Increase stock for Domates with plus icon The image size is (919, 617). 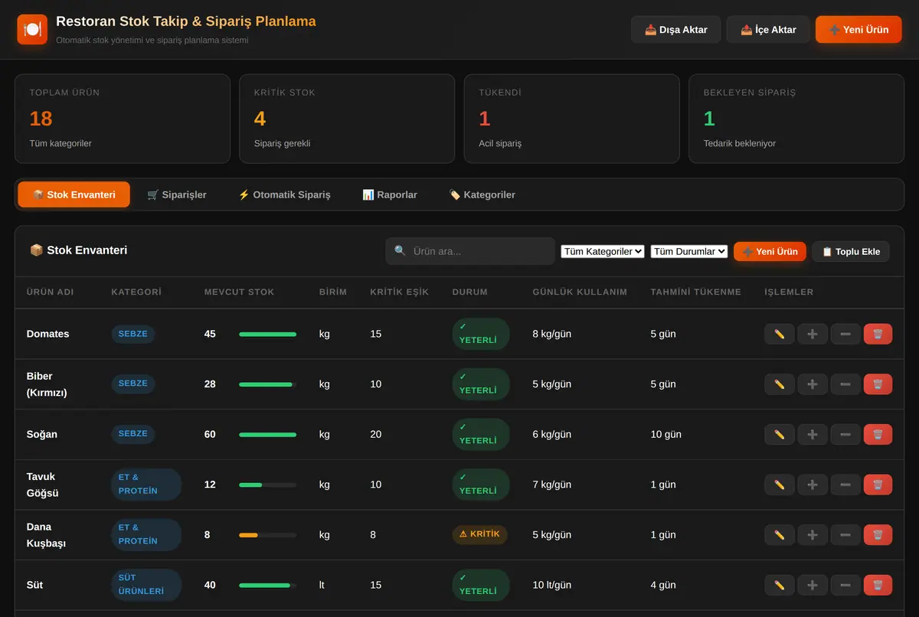(813, 334)
